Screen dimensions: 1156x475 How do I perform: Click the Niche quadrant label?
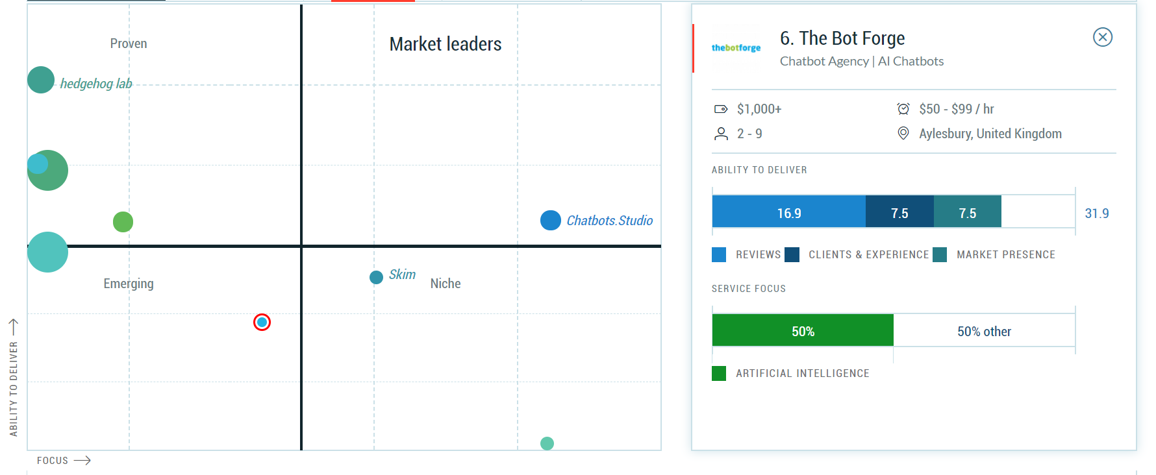[446, 284]
